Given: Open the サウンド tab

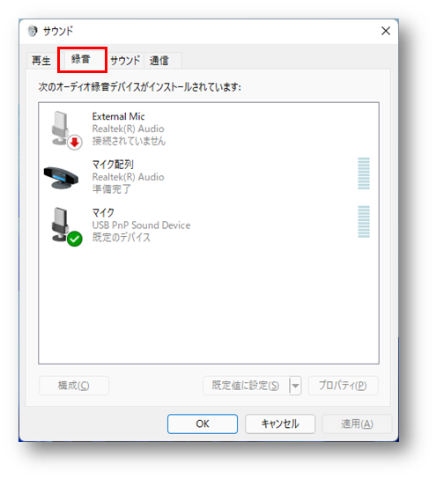Looking at the screenshot, I should click(x=125, y=61).
